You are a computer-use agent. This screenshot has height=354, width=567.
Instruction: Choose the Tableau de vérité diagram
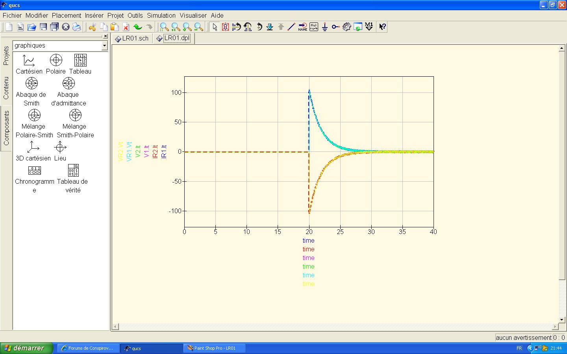coord(73,179)
